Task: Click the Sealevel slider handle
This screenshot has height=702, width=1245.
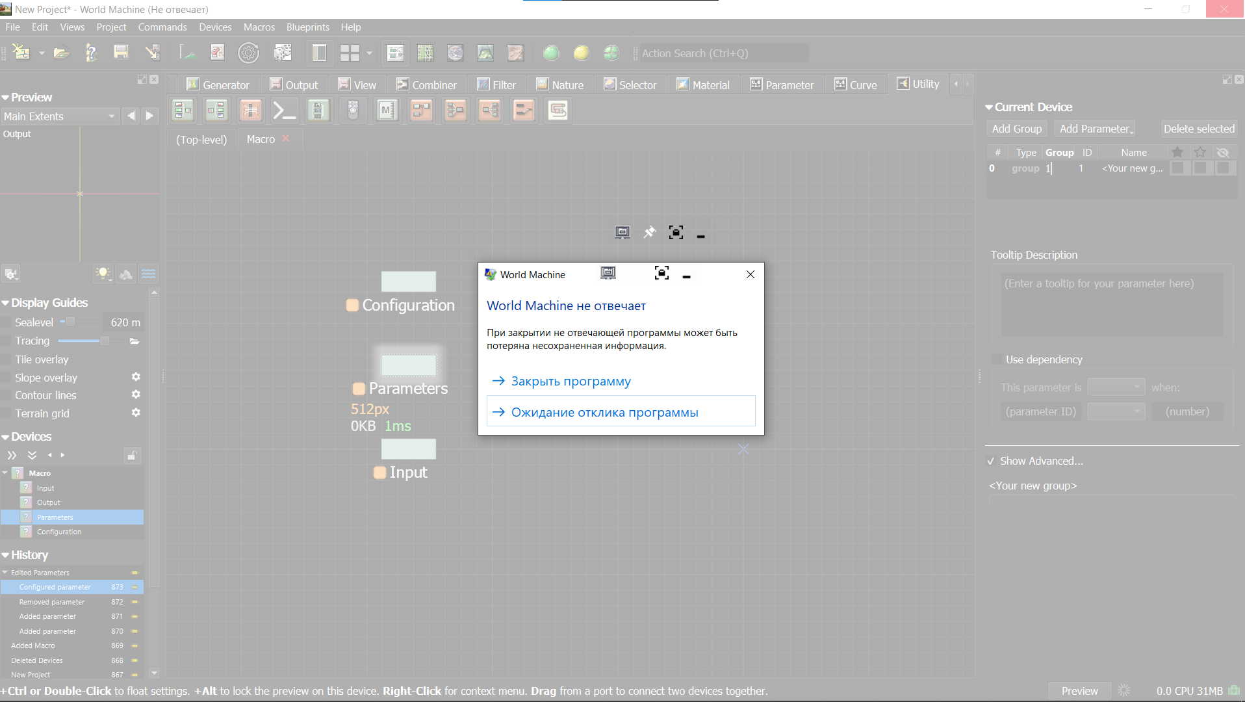Action: [70, 322]
